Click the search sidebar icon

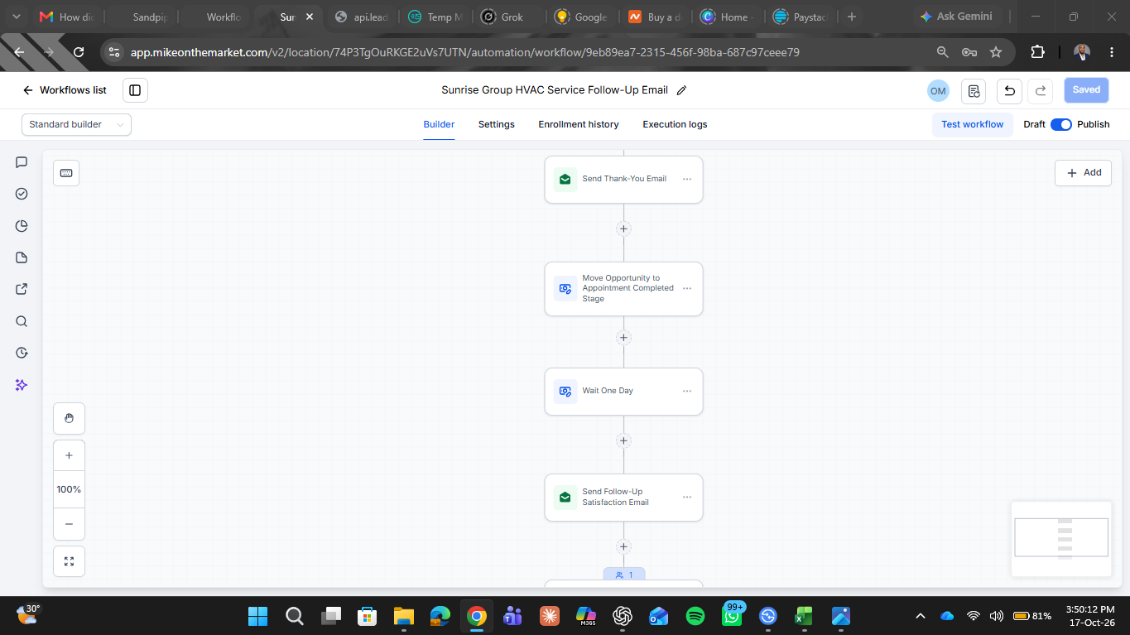(x=22, y=321)
